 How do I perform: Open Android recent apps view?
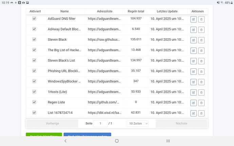(x=168, y=141)
